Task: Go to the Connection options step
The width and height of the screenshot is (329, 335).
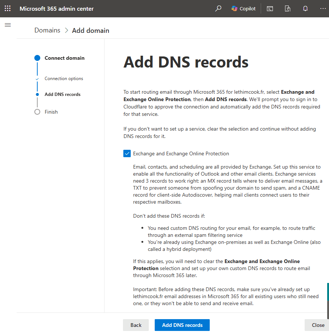Action: tap(64, 79)
